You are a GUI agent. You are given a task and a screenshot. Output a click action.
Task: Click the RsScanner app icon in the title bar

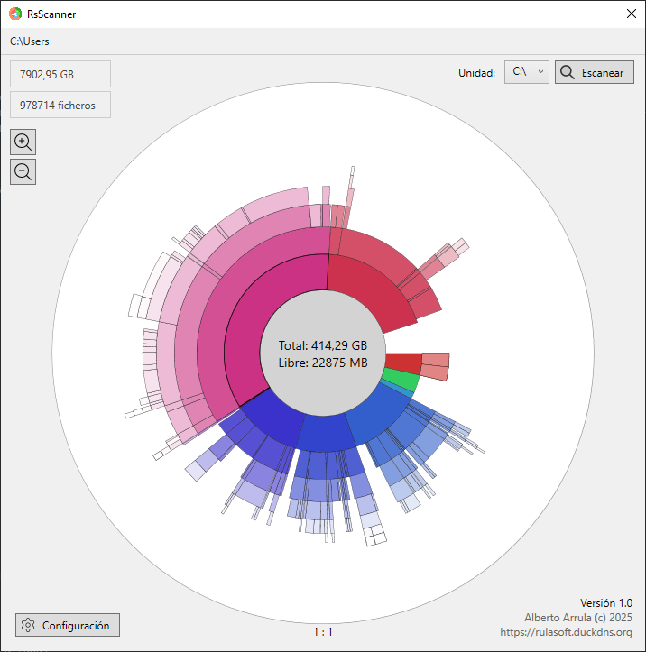(15, 14)
